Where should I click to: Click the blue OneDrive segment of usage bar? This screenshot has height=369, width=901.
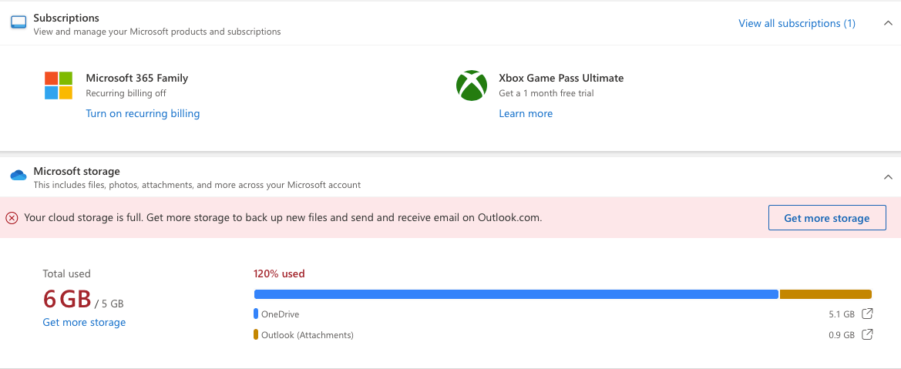pos(516,294)
